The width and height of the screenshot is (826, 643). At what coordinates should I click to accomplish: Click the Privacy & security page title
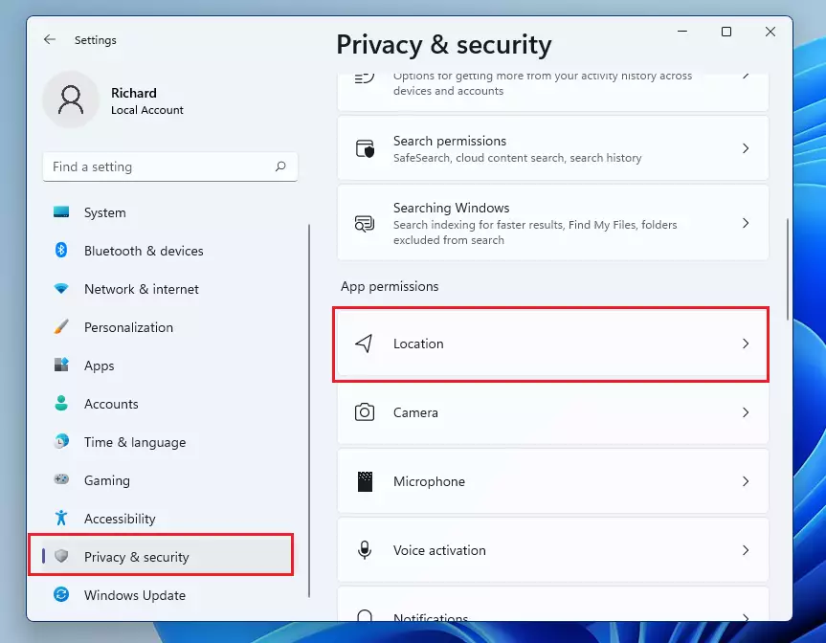[443, 45]
